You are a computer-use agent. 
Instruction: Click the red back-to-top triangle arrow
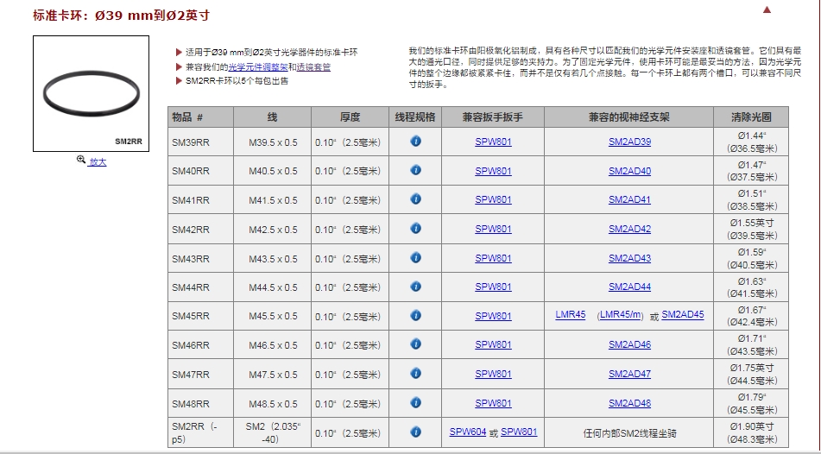(767, 9)
